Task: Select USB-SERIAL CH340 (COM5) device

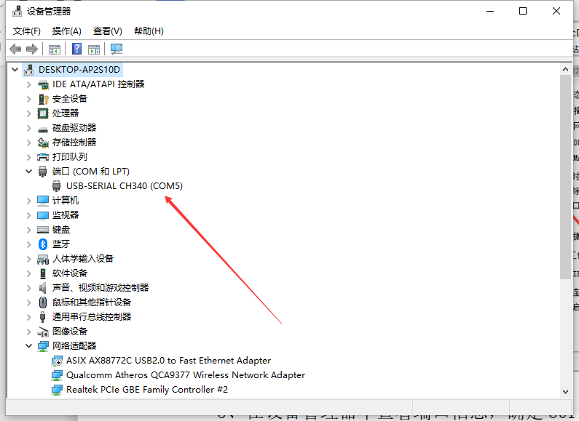Action: 124,186
